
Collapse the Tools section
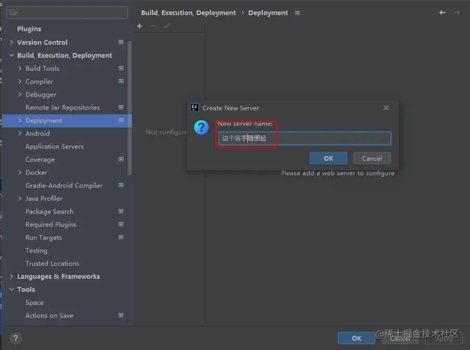pos(11,290)
